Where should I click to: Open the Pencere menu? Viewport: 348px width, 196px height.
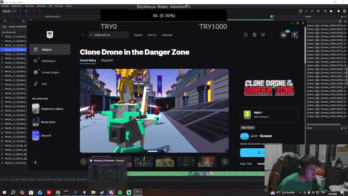tap(59, 6)
